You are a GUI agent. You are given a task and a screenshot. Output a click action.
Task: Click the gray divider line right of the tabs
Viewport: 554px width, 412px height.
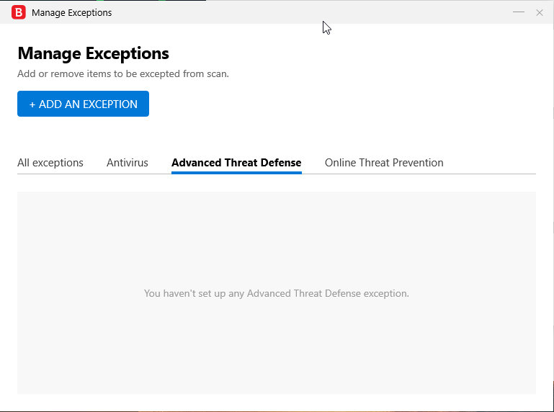(x=490, y=174)
